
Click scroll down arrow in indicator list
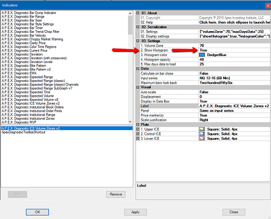(x=130, y=122)
